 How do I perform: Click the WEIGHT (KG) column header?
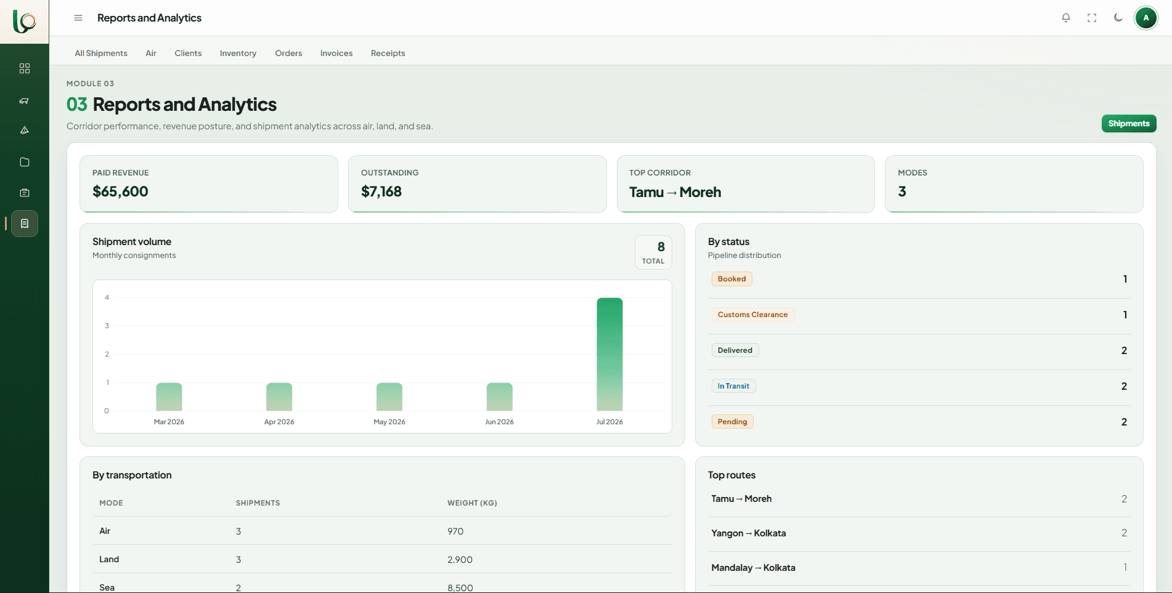(472, 503)
